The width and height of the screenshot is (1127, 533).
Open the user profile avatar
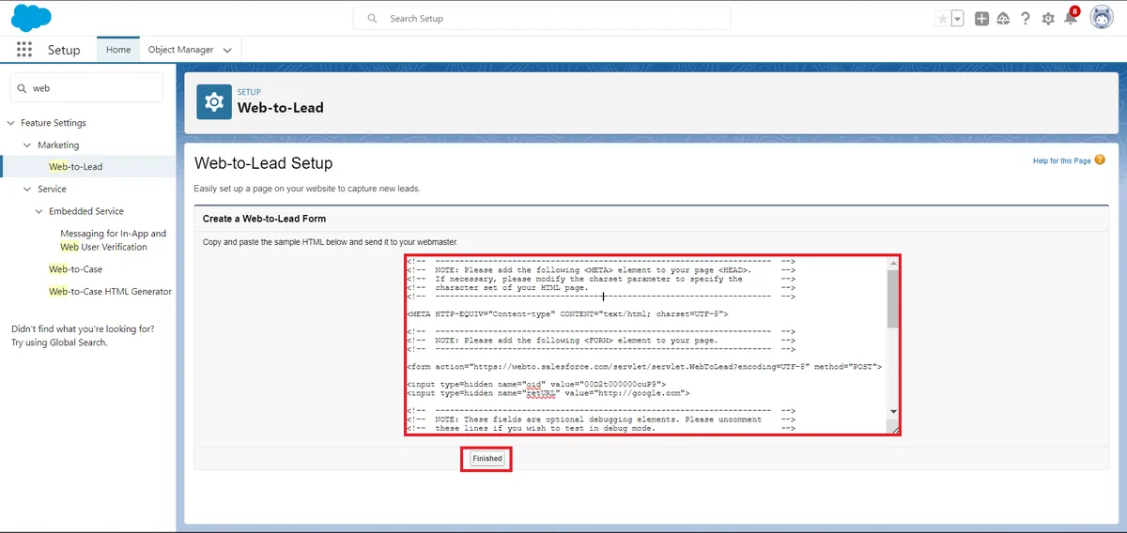click(x=1101, y=18)
